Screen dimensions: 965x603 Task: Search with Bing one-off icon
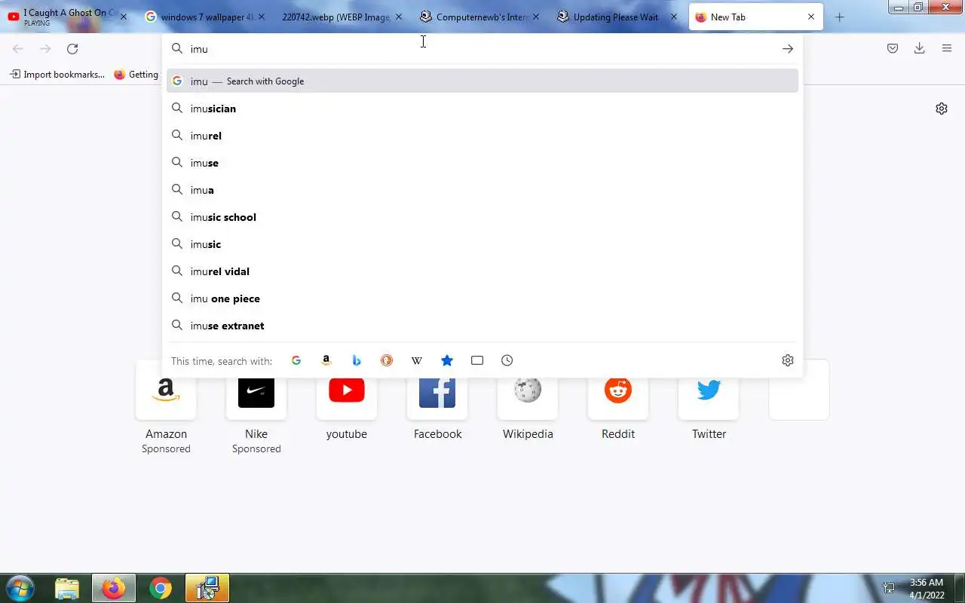click(x=357, y=360)
